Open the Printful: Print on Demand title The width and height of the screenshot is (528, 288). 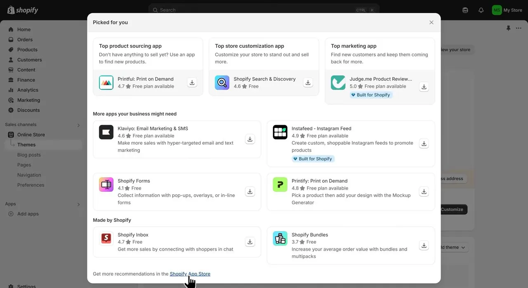point(146,79)
